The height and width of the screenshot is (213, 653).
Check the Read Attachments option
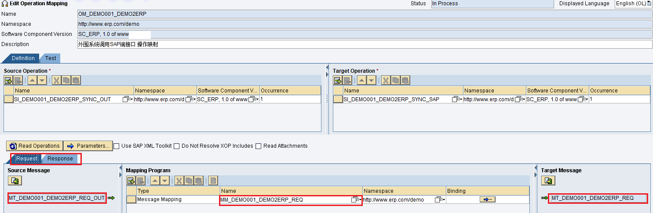pos(259,146)
